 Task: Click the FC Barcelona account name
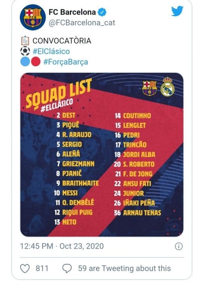[x=72, y=12]
